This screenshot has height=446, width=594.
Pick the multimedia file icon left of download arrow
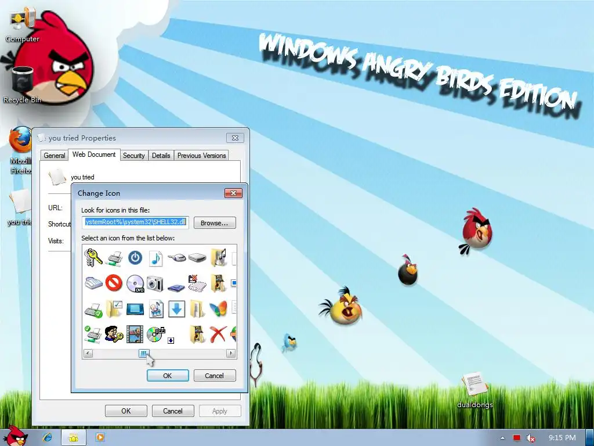(x=155, y=309)
